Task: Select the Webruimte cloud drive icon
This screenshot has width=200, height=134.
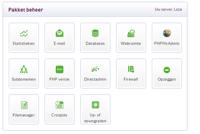Action: [131, 33]
